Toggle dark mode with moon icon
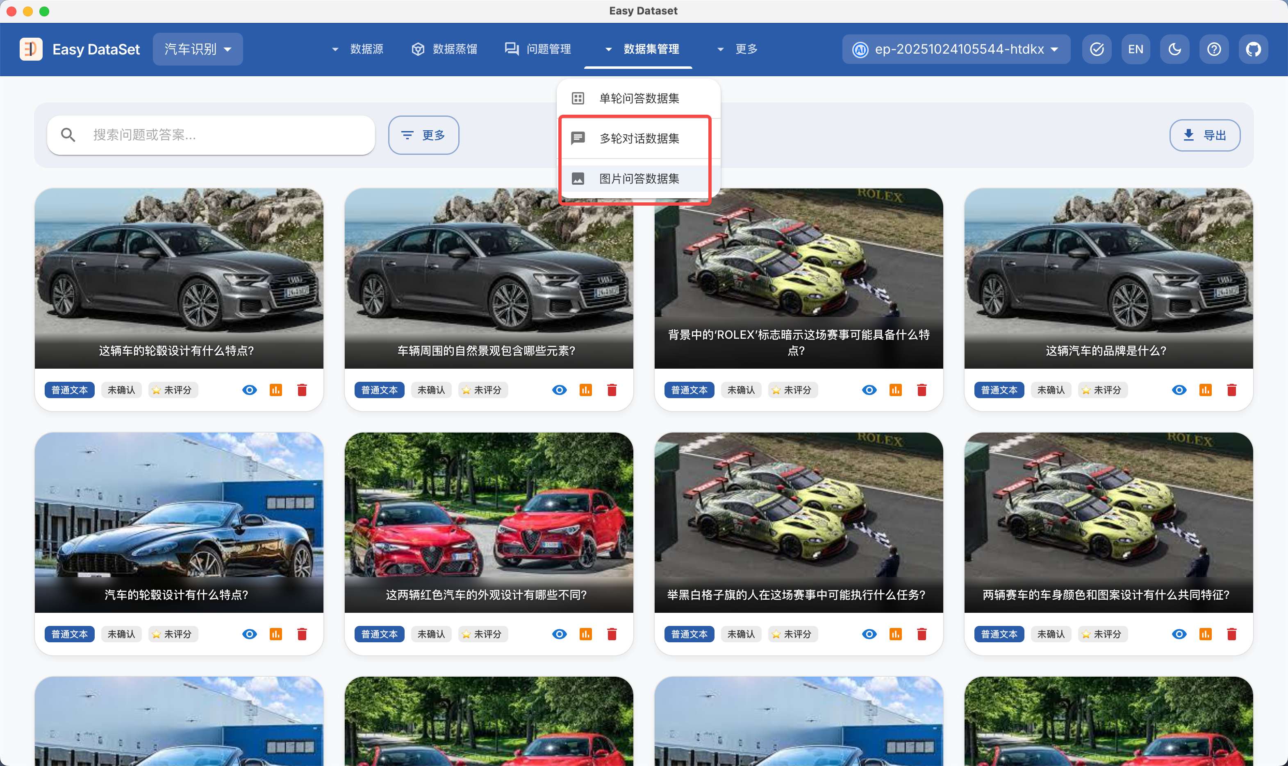The image size is (1288, 766). [x=1174, y=49]
